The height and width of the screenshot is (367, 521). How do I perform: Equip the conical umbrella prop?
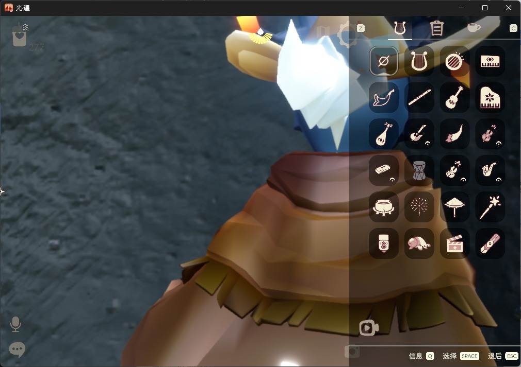[454, 207]
